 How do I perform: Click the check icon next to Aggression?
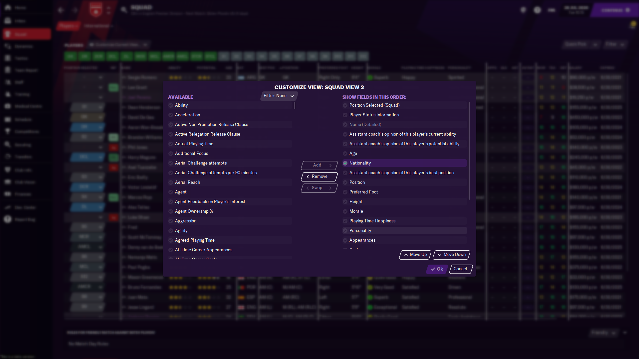tap(171, 221)
